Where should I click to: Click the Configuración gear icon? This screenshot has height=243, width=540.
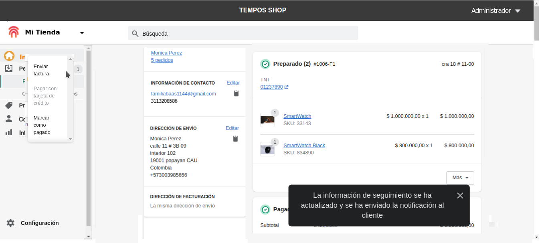10,223
